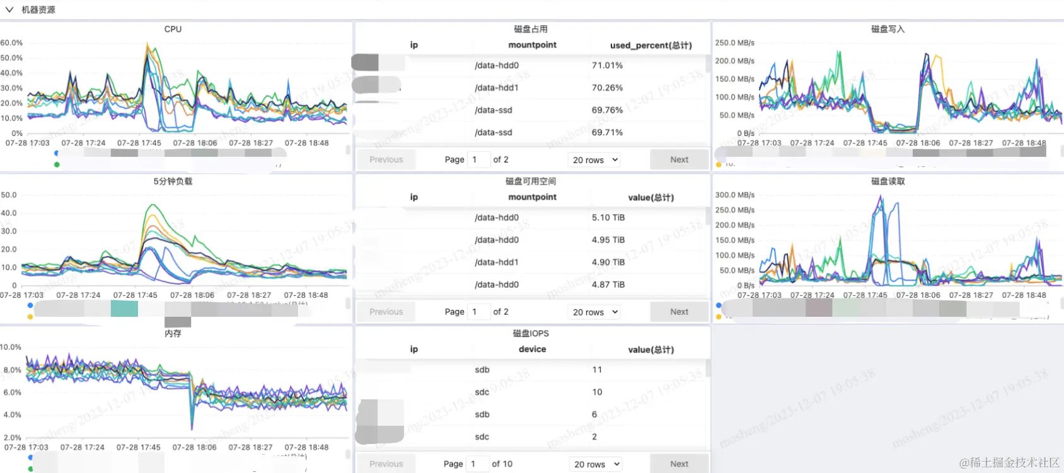The width and height of the screenshot is (1064, 473).
Task: Click the 磁盘可用空间 table scrollbar
Action: (x=708, y=215)
